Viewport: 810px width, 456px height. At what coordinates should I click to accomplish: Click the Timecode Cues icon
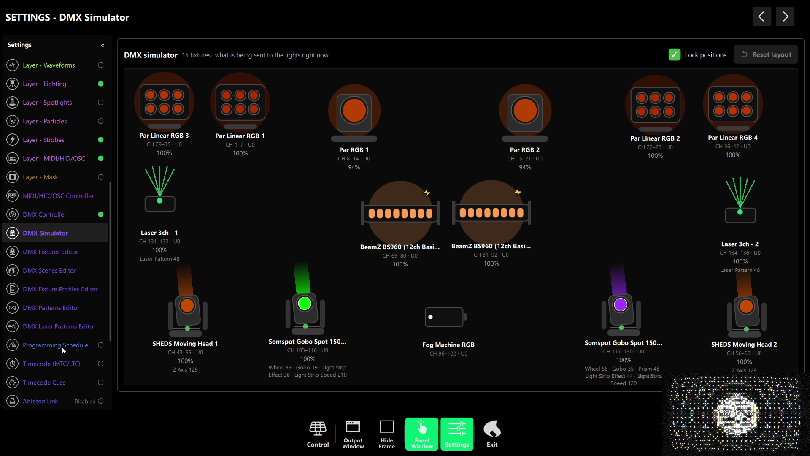coord(13,383)
